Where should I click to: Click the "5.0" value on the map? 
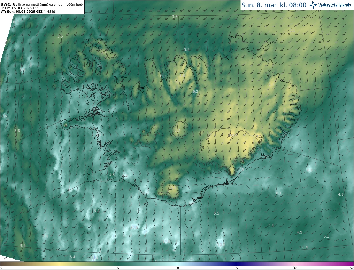point(271,225)
